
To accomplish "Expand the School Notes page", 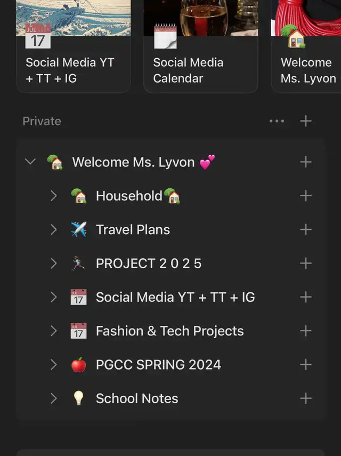I will (53, 398).
